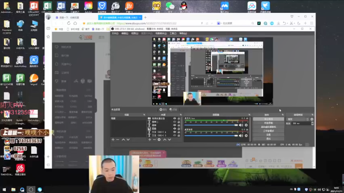Move source down in Sources panel
Image resolution: width=344 pixels, height=193 pixels.
point(169,140)
